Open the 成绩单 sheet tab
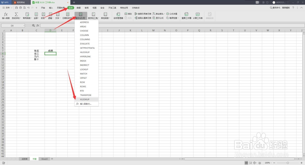 24,159
